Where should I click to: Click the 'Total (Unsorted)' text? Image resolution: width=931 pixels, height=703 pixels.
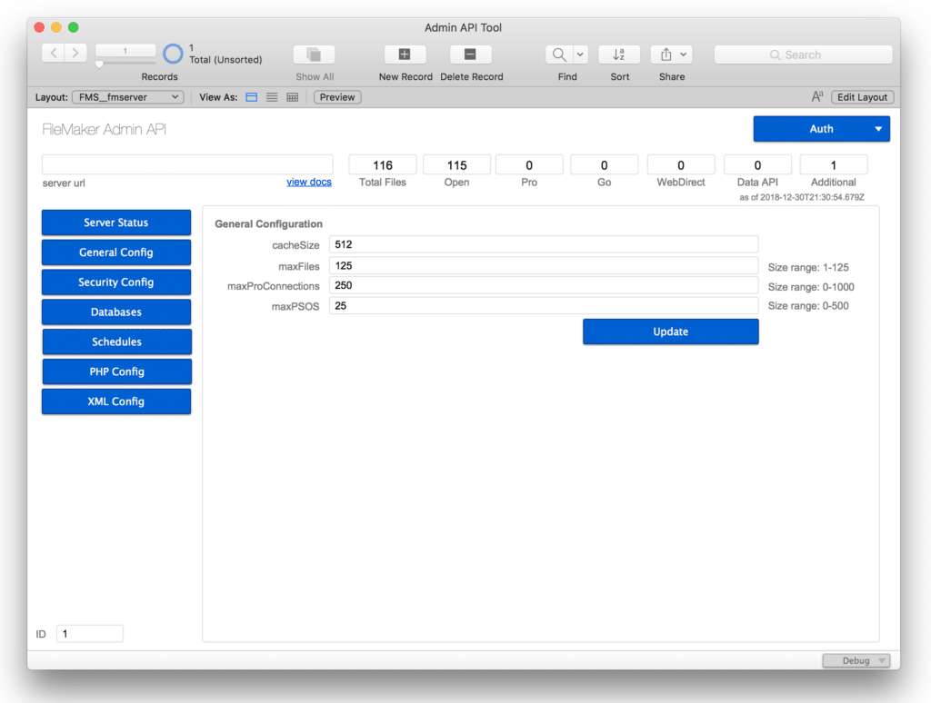tap(225, 59)
